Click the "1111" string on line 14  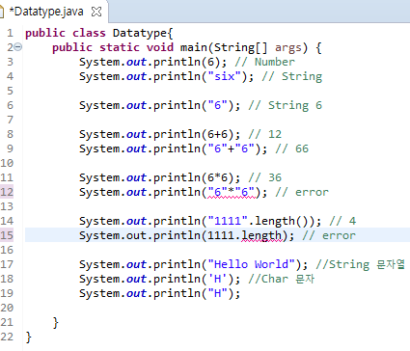pyautogui.click(x=228, y=221)
